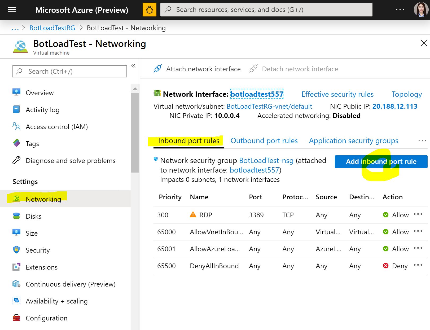This screenshot has width=430, height=330.
Task: Open Overview in the sidebar
Action: (x=40, y=93)
